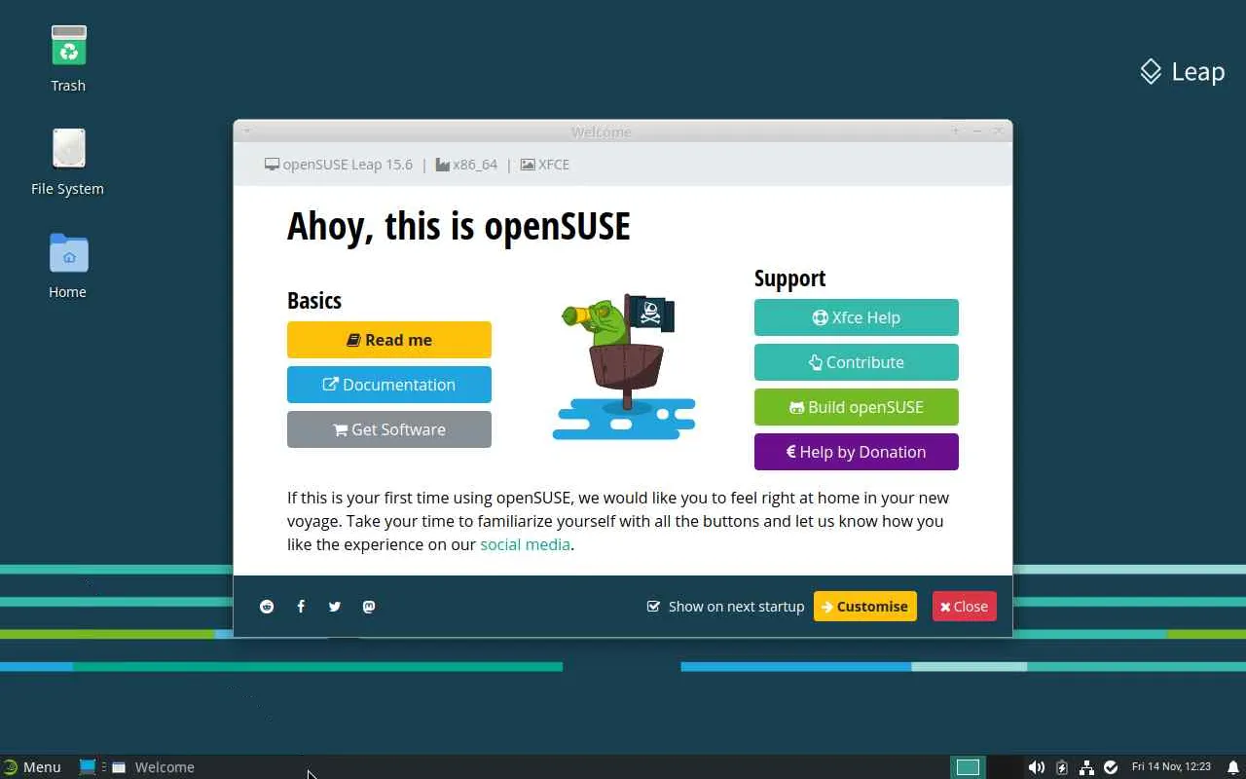The height and width of the screenshot is (779, 1246).
Task: Follow the social media link
Action: 525,544
